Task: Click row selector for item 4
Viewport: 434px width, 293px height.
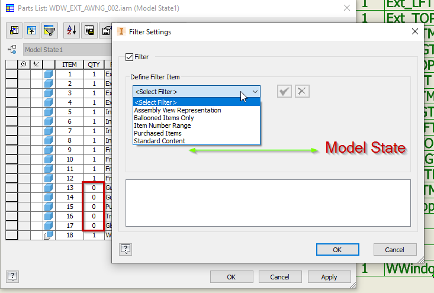Action: [x=12, y=102]
